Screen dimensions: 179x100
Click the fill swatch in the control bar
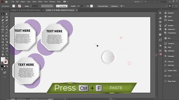pyautogui.click(x=14, y=6)
